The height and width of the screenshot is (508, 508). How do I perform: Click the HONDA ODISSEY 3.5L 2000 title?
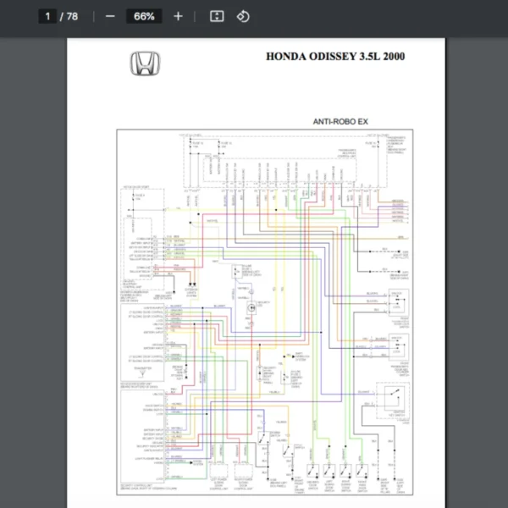click(x=335, y=57)
